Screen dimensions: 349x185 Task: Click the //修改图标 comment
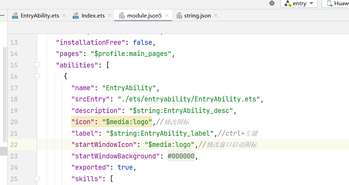tap(173, 122)
